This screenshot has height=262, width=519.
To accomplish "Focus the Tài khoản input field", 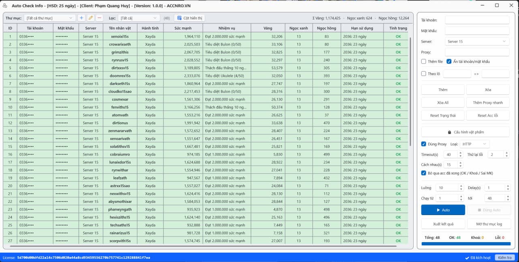I will click(477, 20).
